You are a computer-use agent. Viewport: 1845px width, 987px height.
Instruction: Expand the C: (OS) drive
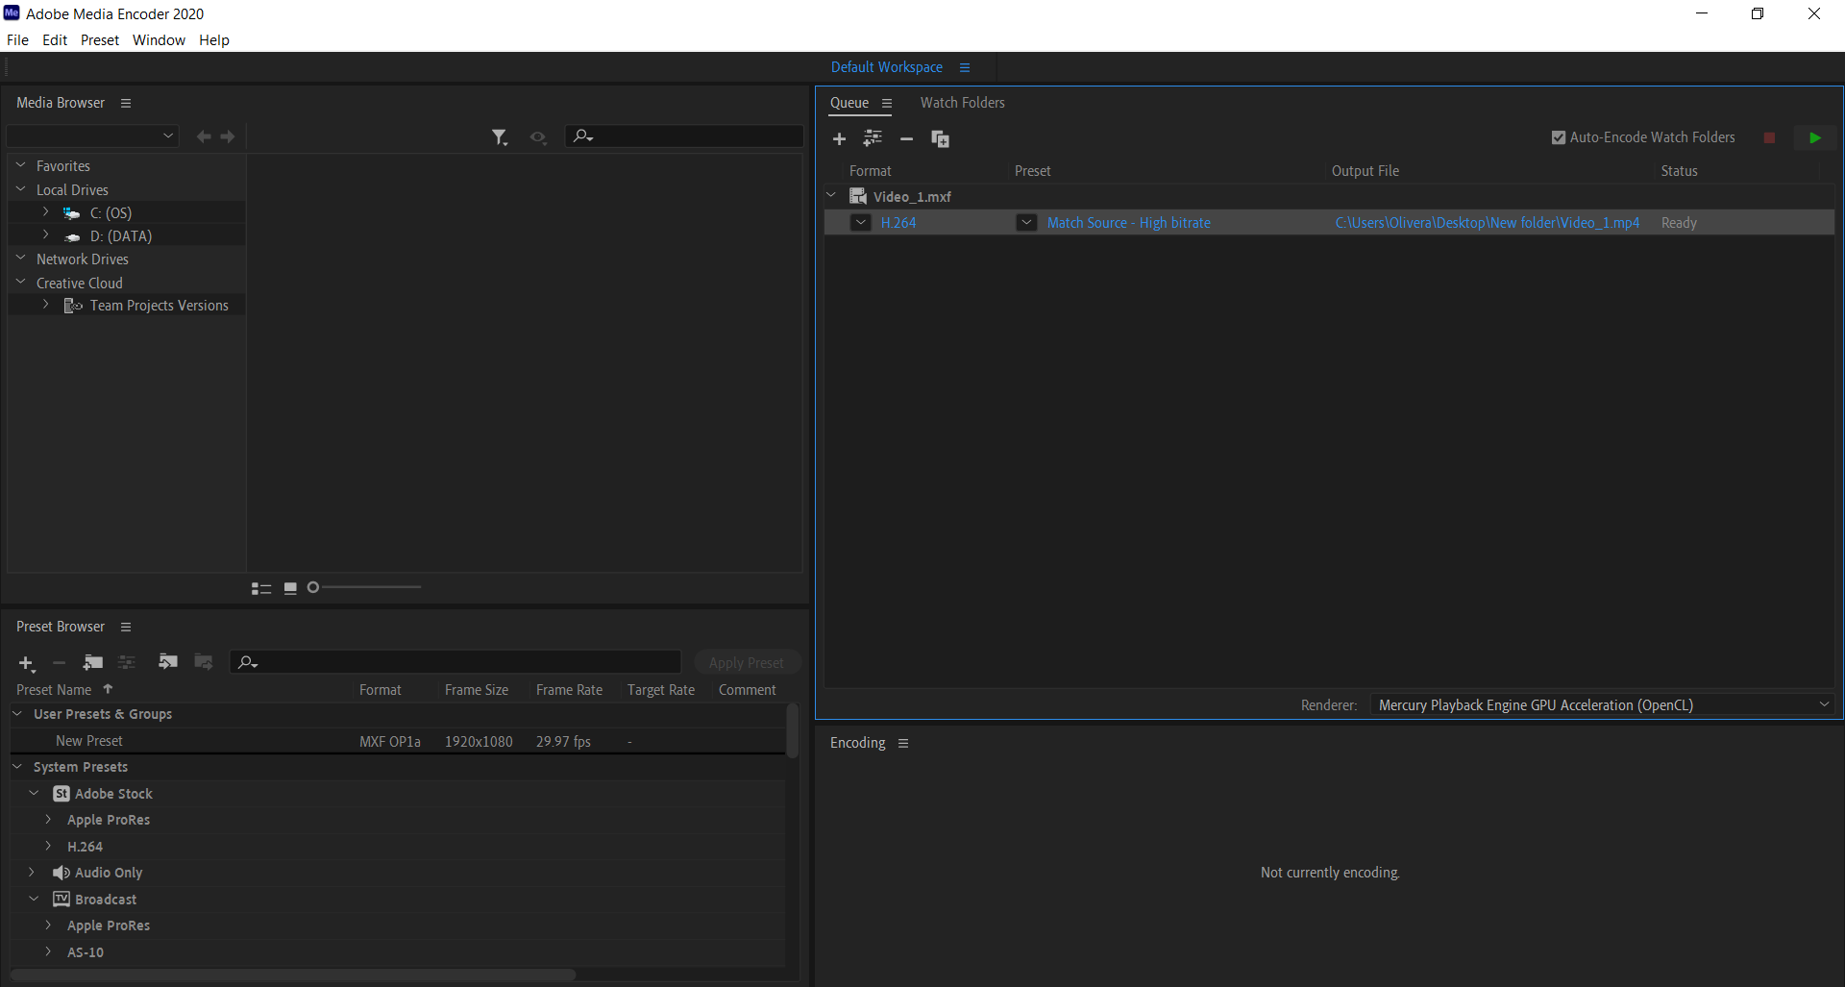click(x=45, y=212)
